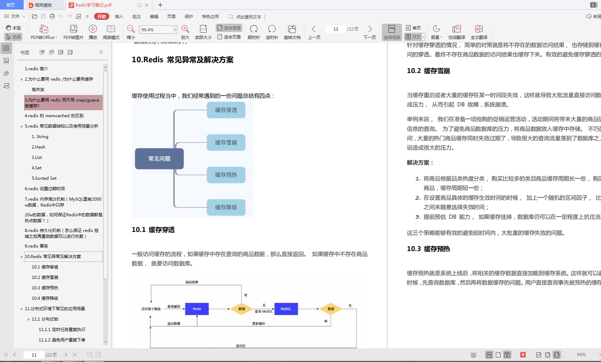Expand quick toolbar customize arrow
Screen dimensions: 601x362
pos(87,16)
